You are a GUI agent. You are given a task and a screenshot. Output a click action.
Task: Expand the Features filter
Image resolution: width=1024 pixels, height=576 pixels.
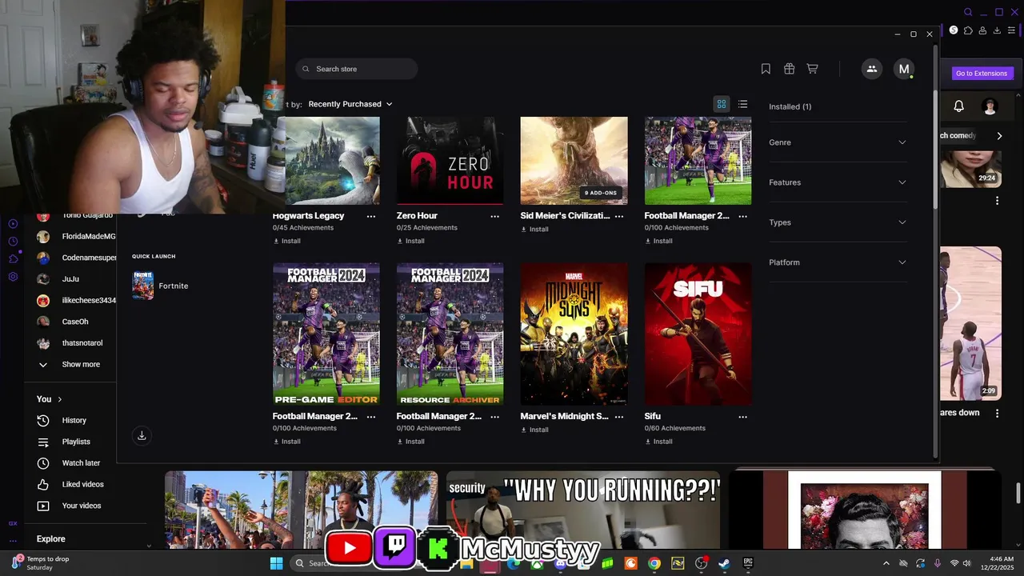838,182
